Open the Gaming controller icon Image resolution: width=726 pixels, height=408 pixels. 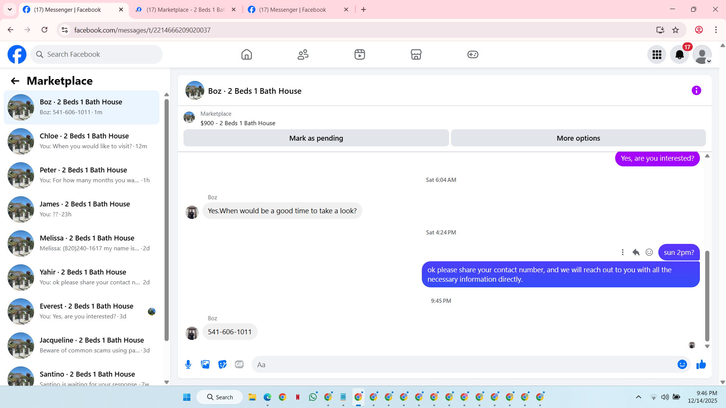tap(473, 54)
